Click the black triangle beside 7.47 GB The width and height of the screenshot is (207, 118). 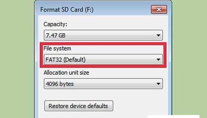pyautogui.click(x=158, y=35)
